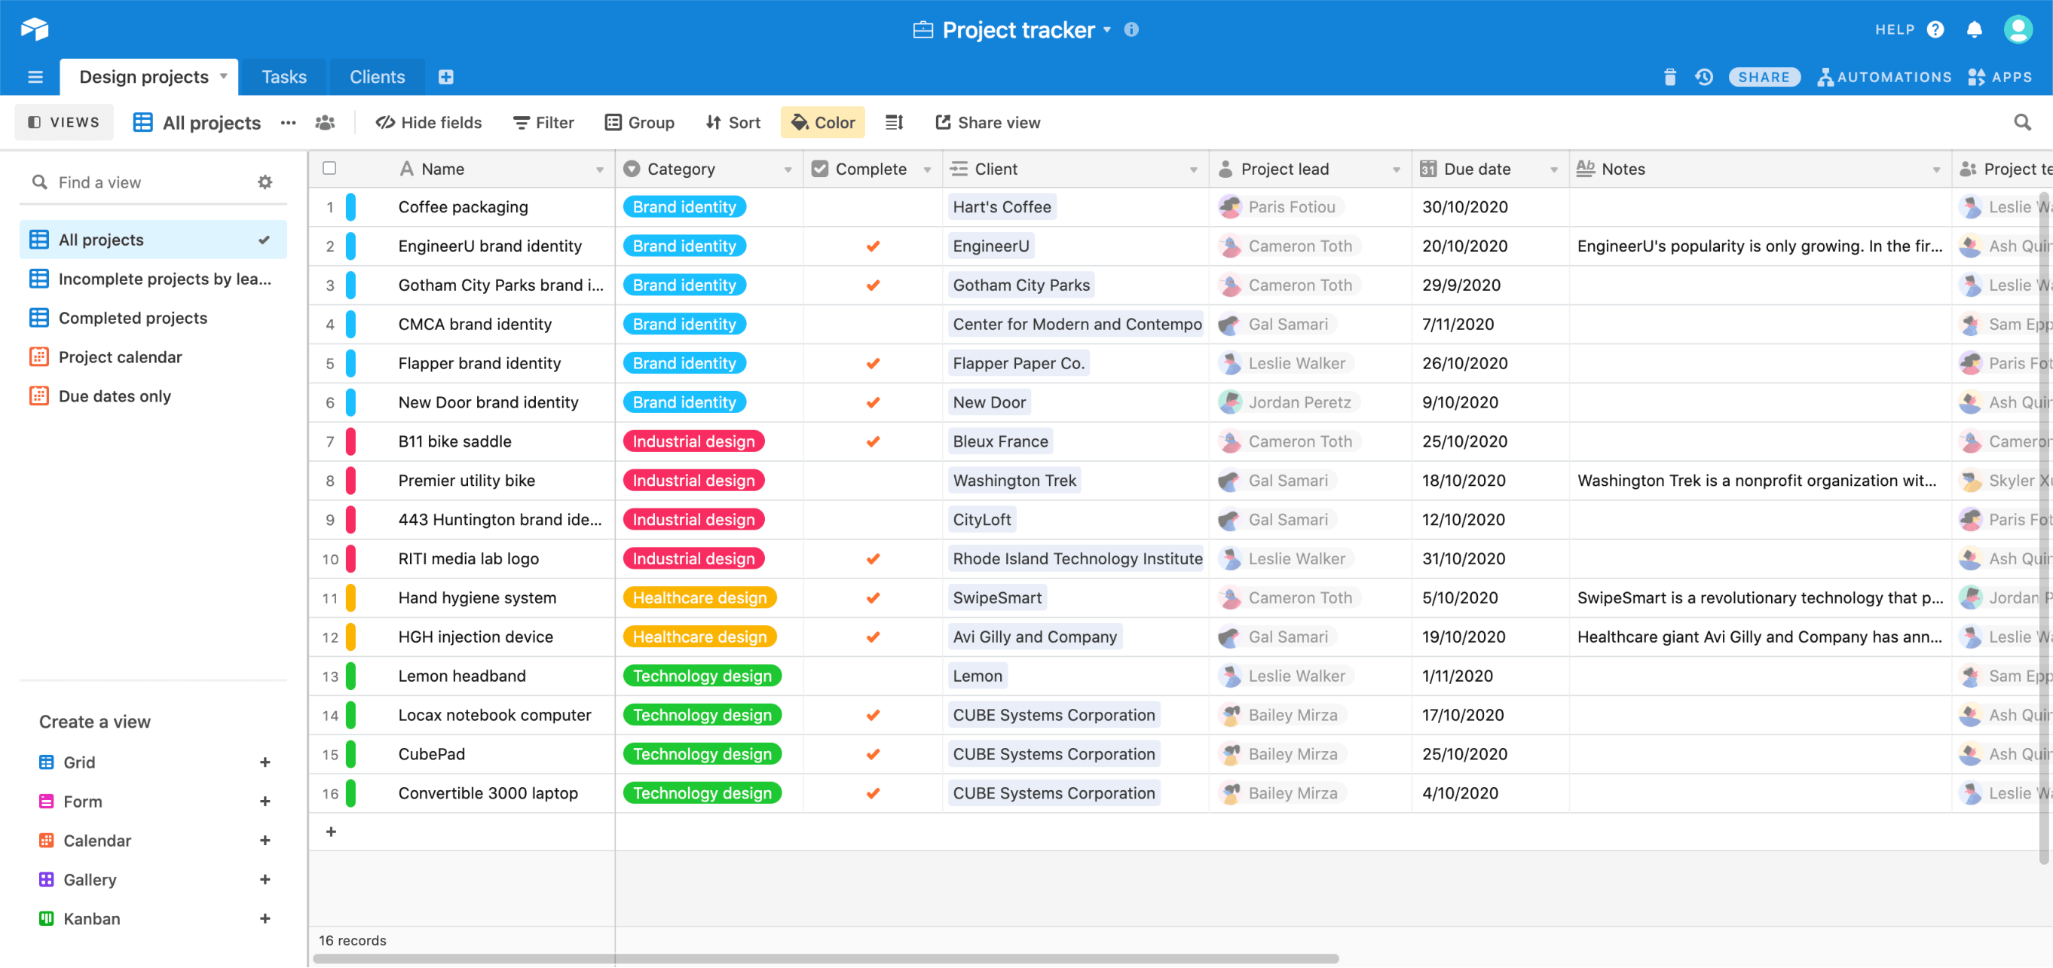Screen dimensions: 2053x968
Task: Toggle Complete for CMCA brand identity
Action: click(873, 324)
